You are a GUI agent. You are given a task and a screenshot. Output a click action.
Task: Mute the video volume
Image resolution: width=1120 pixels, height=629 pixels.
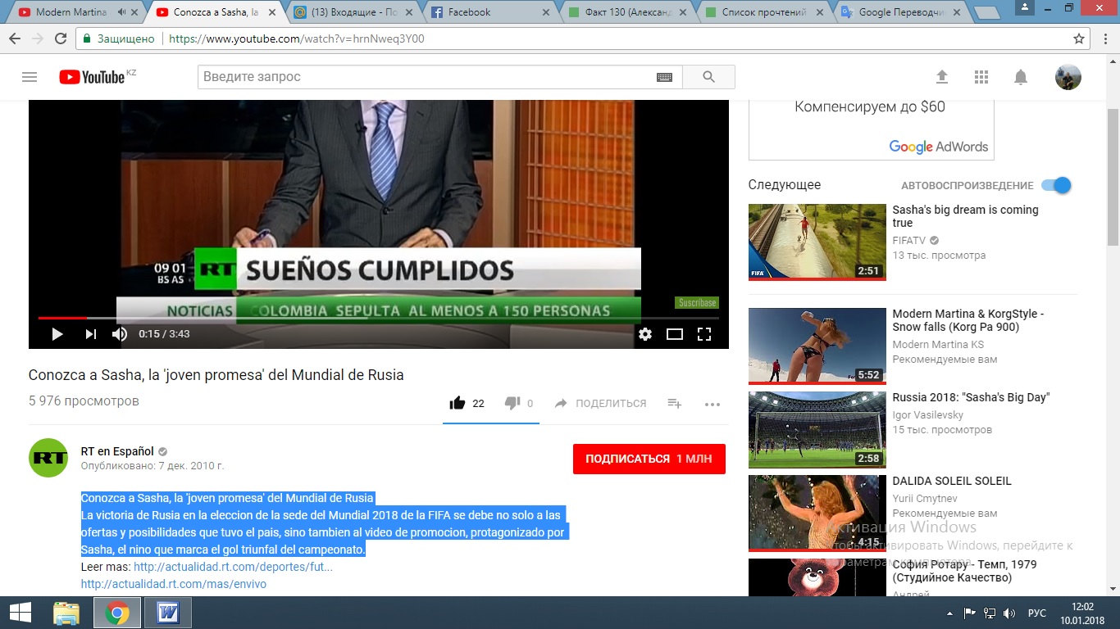[x=120, y=333]
